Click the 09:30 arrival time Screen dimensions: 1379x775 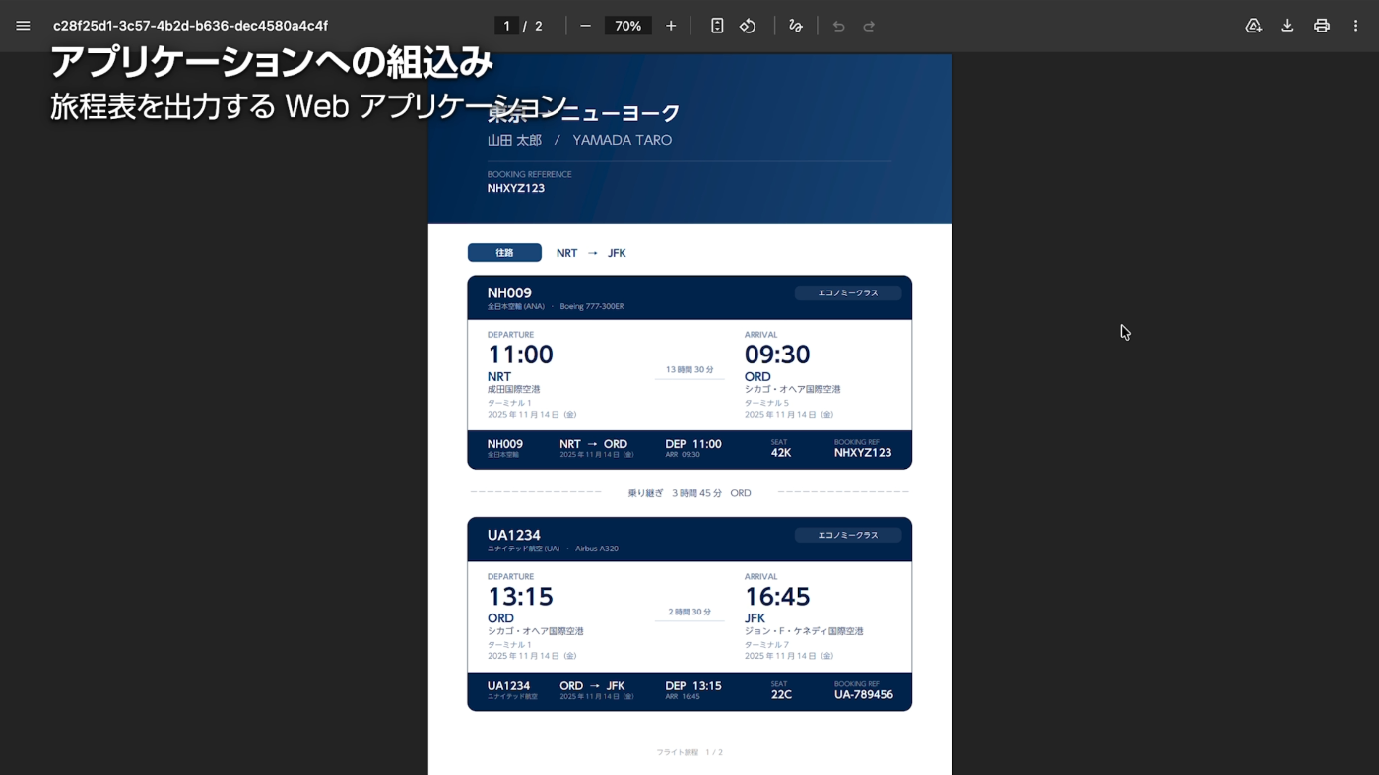[777, 355]
